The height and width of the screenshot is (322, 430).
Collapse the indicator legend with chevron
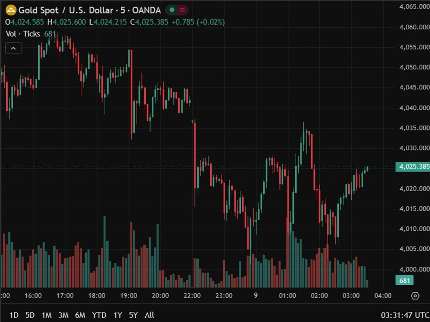coord(13,48)
